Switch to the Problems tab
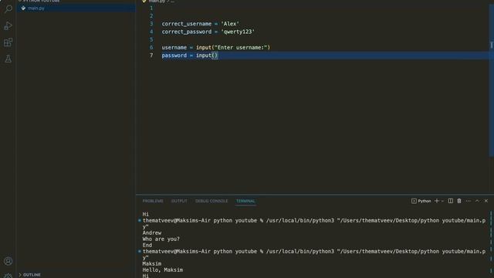 (x=153, y=201)
